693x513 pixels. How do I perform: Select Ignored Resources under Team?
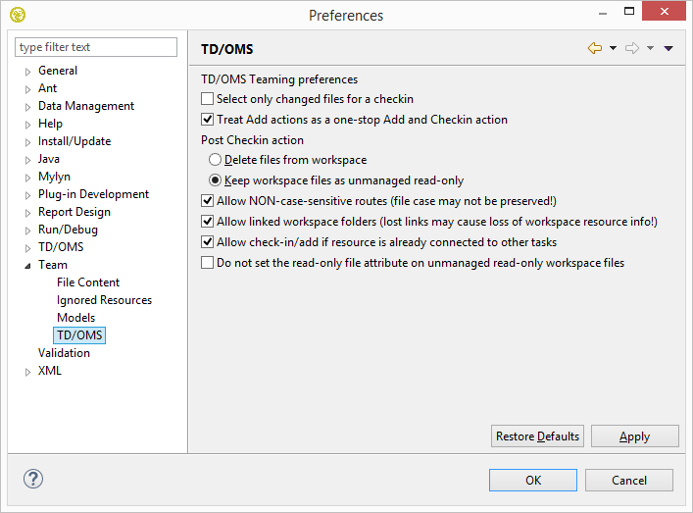tap(104, 300)
